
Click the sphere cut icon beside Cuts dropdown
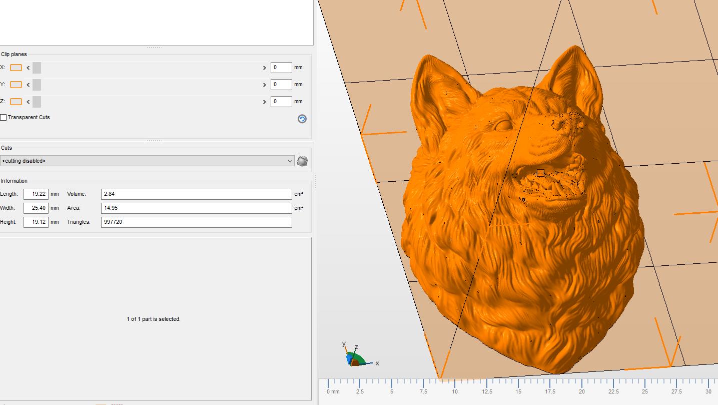[302, 161]
